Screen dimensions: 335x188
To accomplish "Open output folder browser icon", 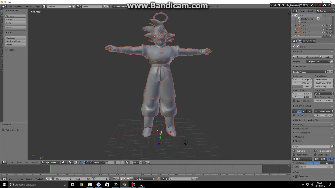I will click(x=332, y=146).
